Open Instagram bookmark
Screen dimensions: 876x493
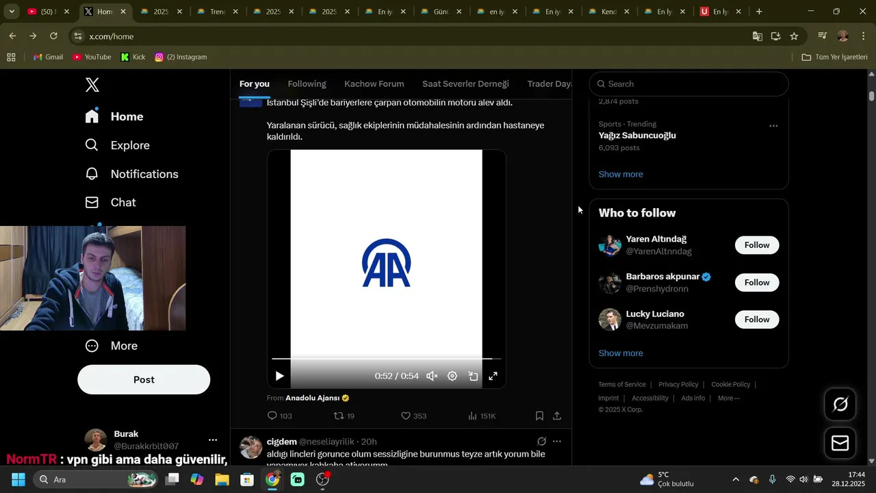[x=181, y=57]
